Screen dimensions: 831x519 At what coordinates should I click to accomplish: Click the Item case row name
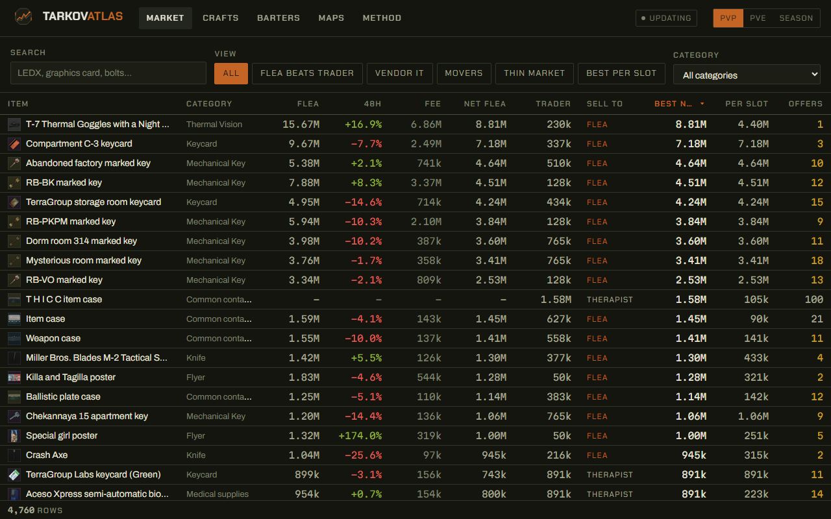pos(45,319)
